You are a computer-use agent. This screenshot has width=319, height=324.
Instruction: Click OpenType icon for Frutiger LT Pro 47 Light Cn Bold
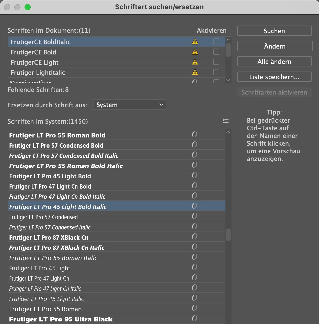(x=195, y=185)
